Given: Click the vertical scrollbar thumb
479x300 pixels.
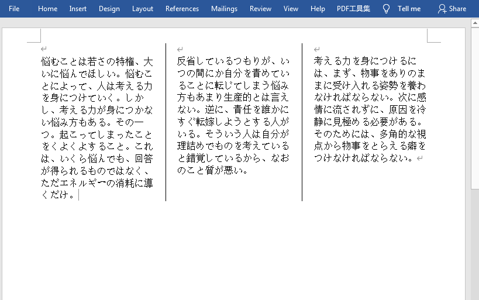Looking at the screenshot, I should pos(475,108).
